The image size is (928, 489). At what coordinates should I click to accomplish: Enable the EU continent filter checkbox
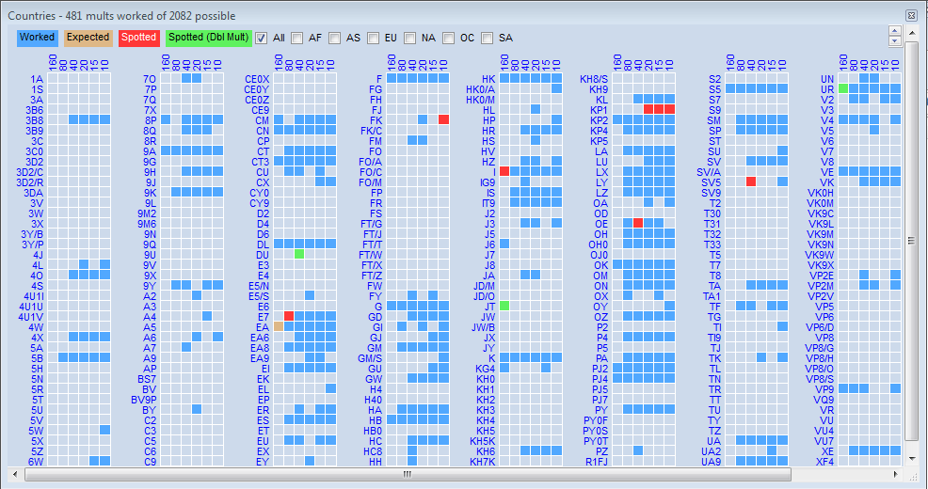373,38
